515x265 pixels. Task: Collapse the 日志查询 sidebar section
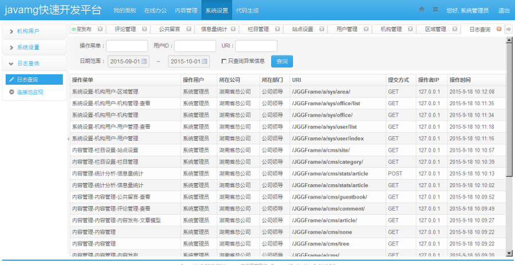[x=34, y=64]
